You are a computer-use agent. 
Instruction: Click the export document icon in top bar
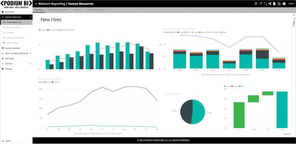coord(274,4)
